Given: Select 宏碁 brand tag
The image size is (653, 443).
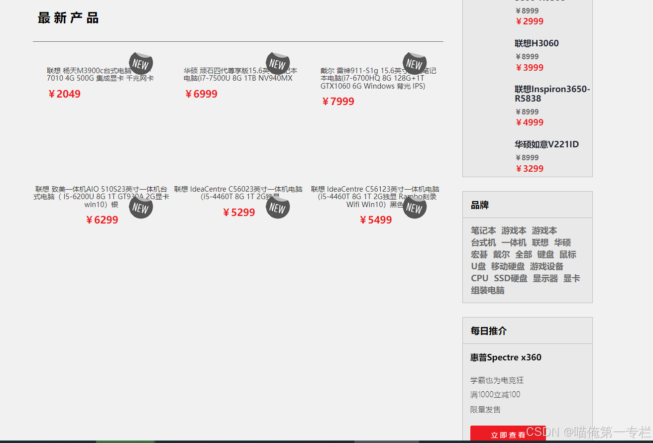Looking at the screenshot, I should tap(479, 254).
